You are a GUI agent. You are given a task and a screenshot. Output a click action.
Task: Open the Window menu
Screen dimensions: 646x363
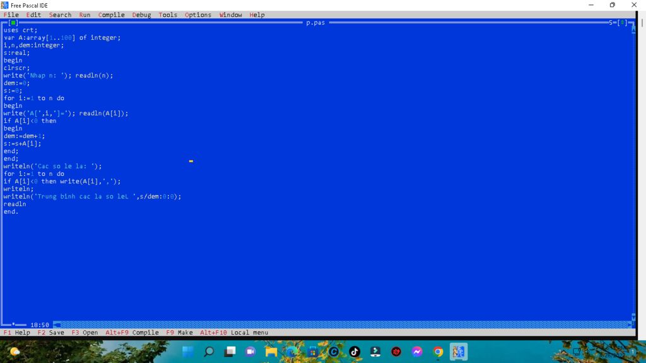click(230, 15)
